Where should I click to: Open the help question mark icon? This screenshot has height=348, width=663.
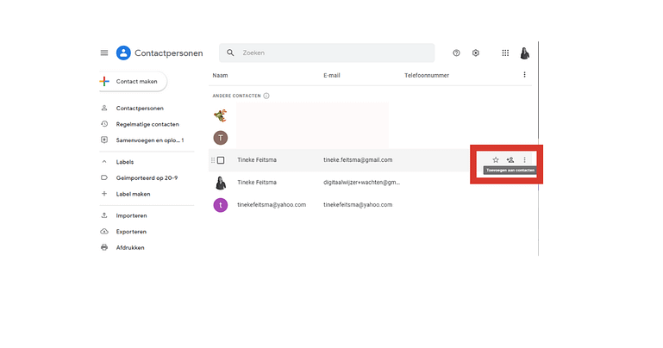456,53
